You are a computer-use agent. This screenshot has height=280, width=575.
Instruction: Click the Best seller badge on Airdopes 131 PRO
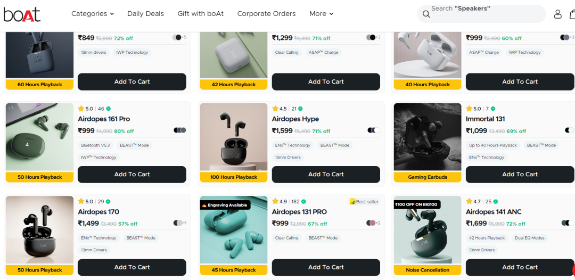coord(364,202)
